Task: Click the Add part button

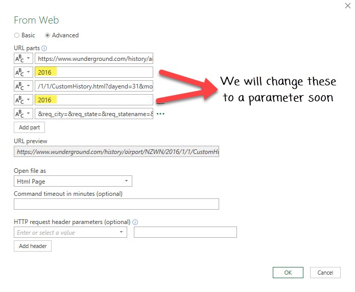Action: pos(29,127)
